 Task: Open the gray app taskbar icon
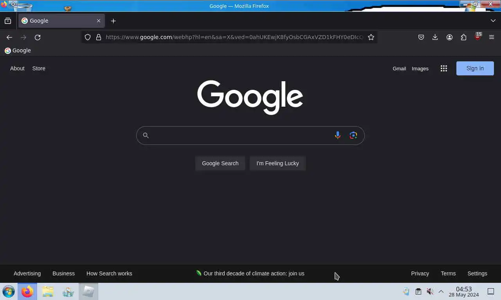[x=88, y=291]
